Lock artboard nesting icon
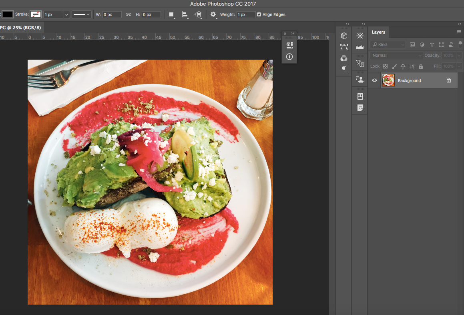The width and height of the screenshot is (464, 315). 412,66
